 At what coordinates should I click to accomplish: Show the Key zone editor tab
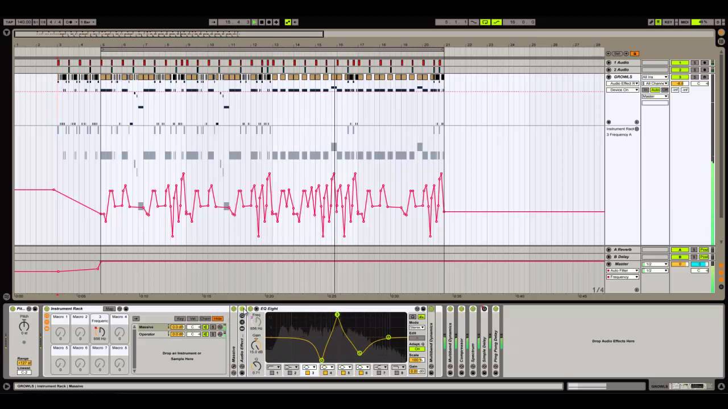click(x=180, y=319)
